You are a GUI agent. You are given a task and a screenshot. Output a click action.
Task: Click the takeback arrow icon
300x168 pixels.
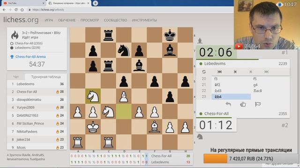(x=228, y=104)
